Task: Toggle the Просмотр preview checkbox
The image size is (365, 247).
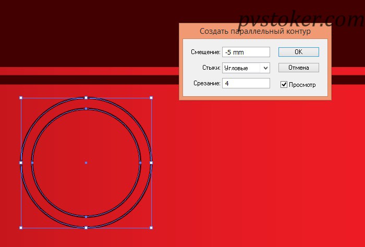Action: pos(284,84)
